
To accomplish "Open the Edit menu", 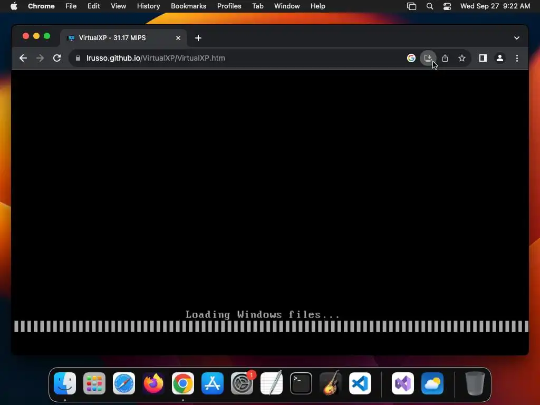I will click(x=94, y=6).
